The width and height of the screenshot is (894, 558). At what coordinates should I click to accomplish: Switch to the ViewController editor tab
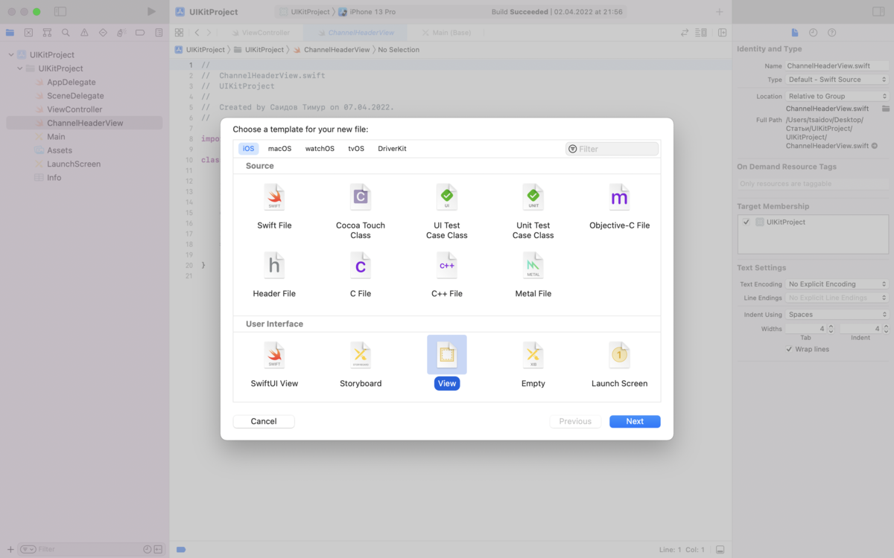(x=261, y=33)
